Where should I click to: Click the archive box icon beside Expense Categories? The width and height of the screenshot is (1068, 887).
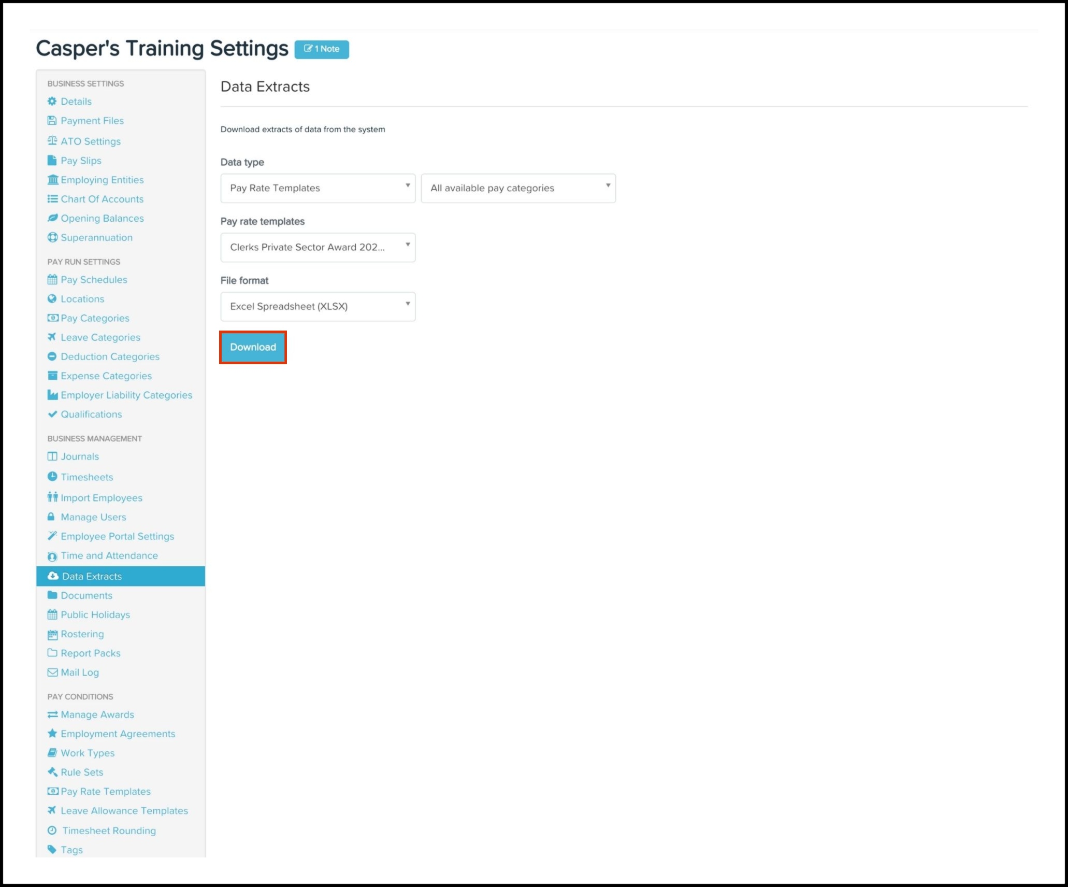click(x=52, y=376)
